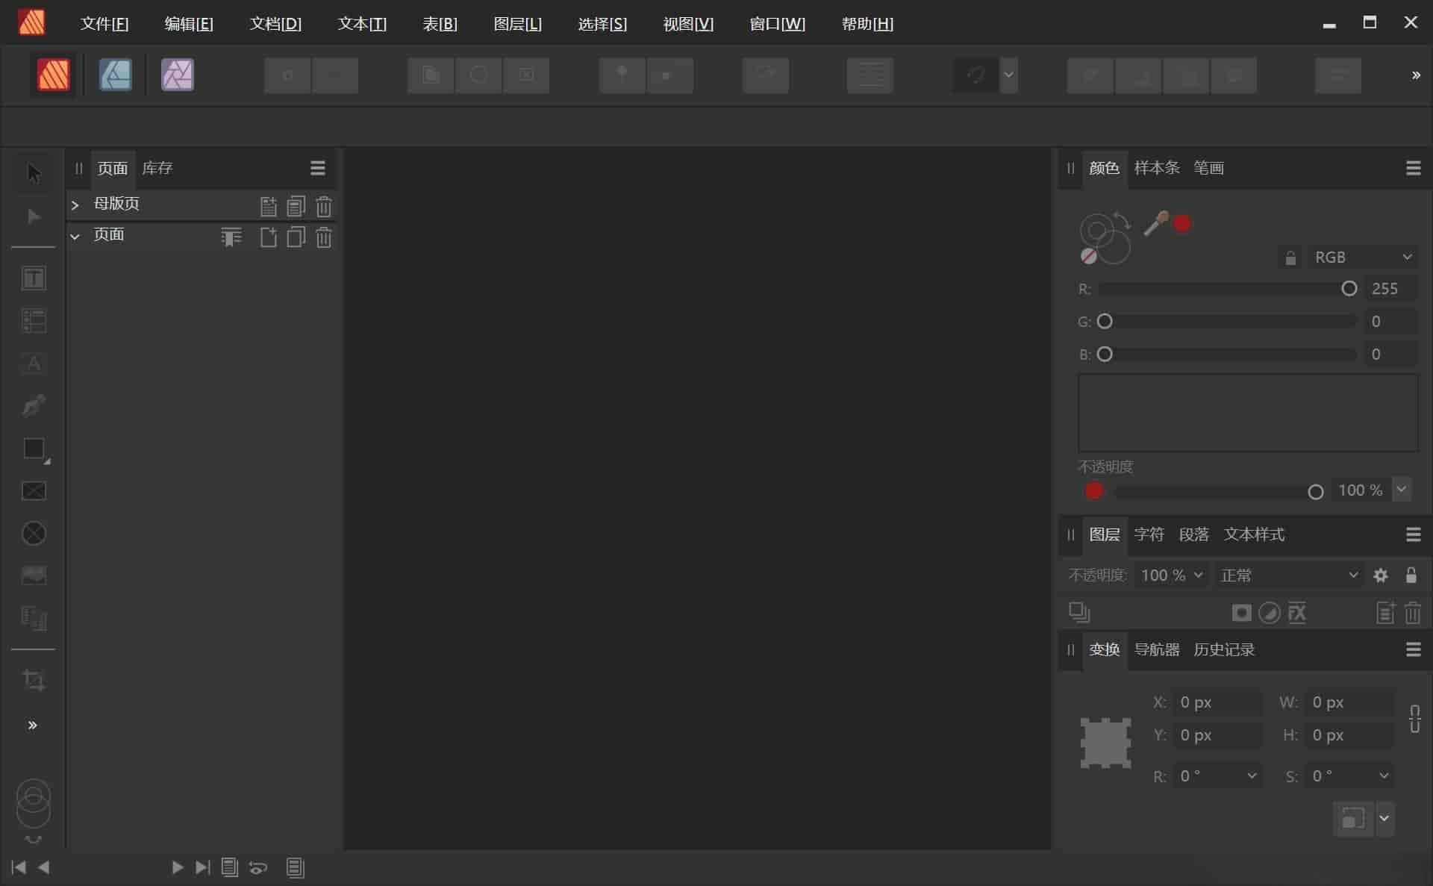
Task: Switch to the Designer persona icon
Action: coord(116,75)
